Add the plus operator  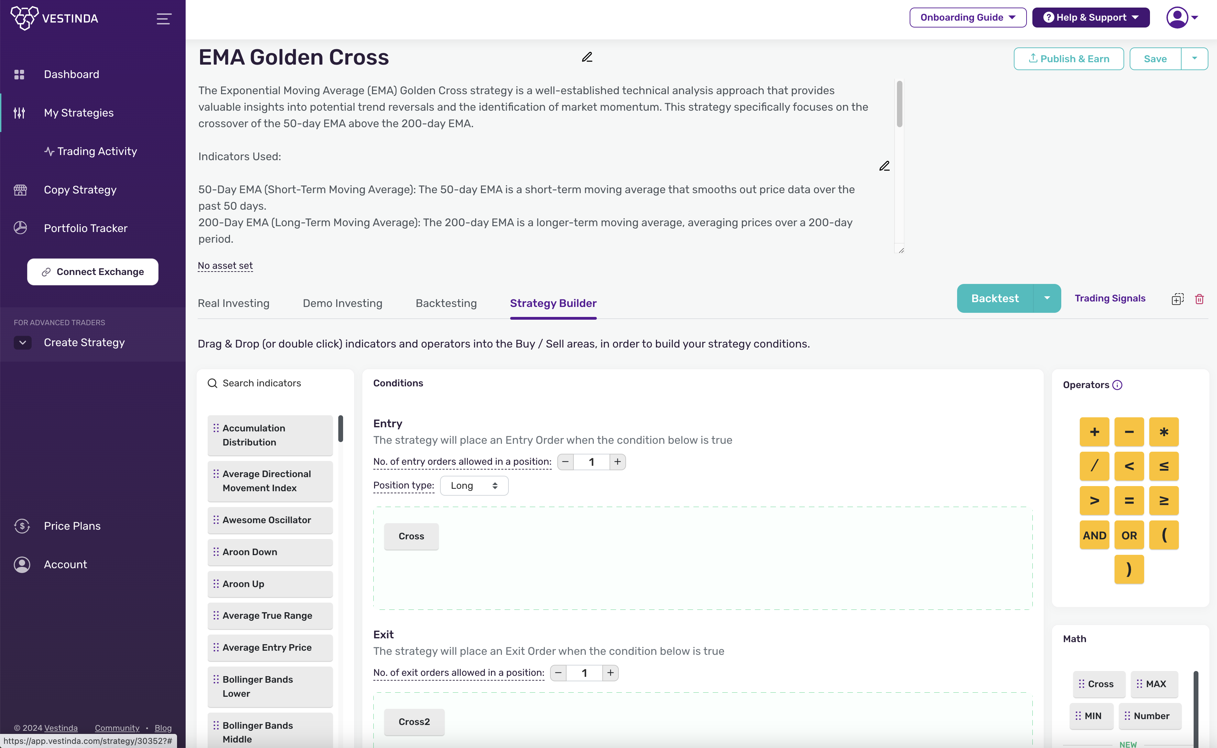click(1095, 432)
